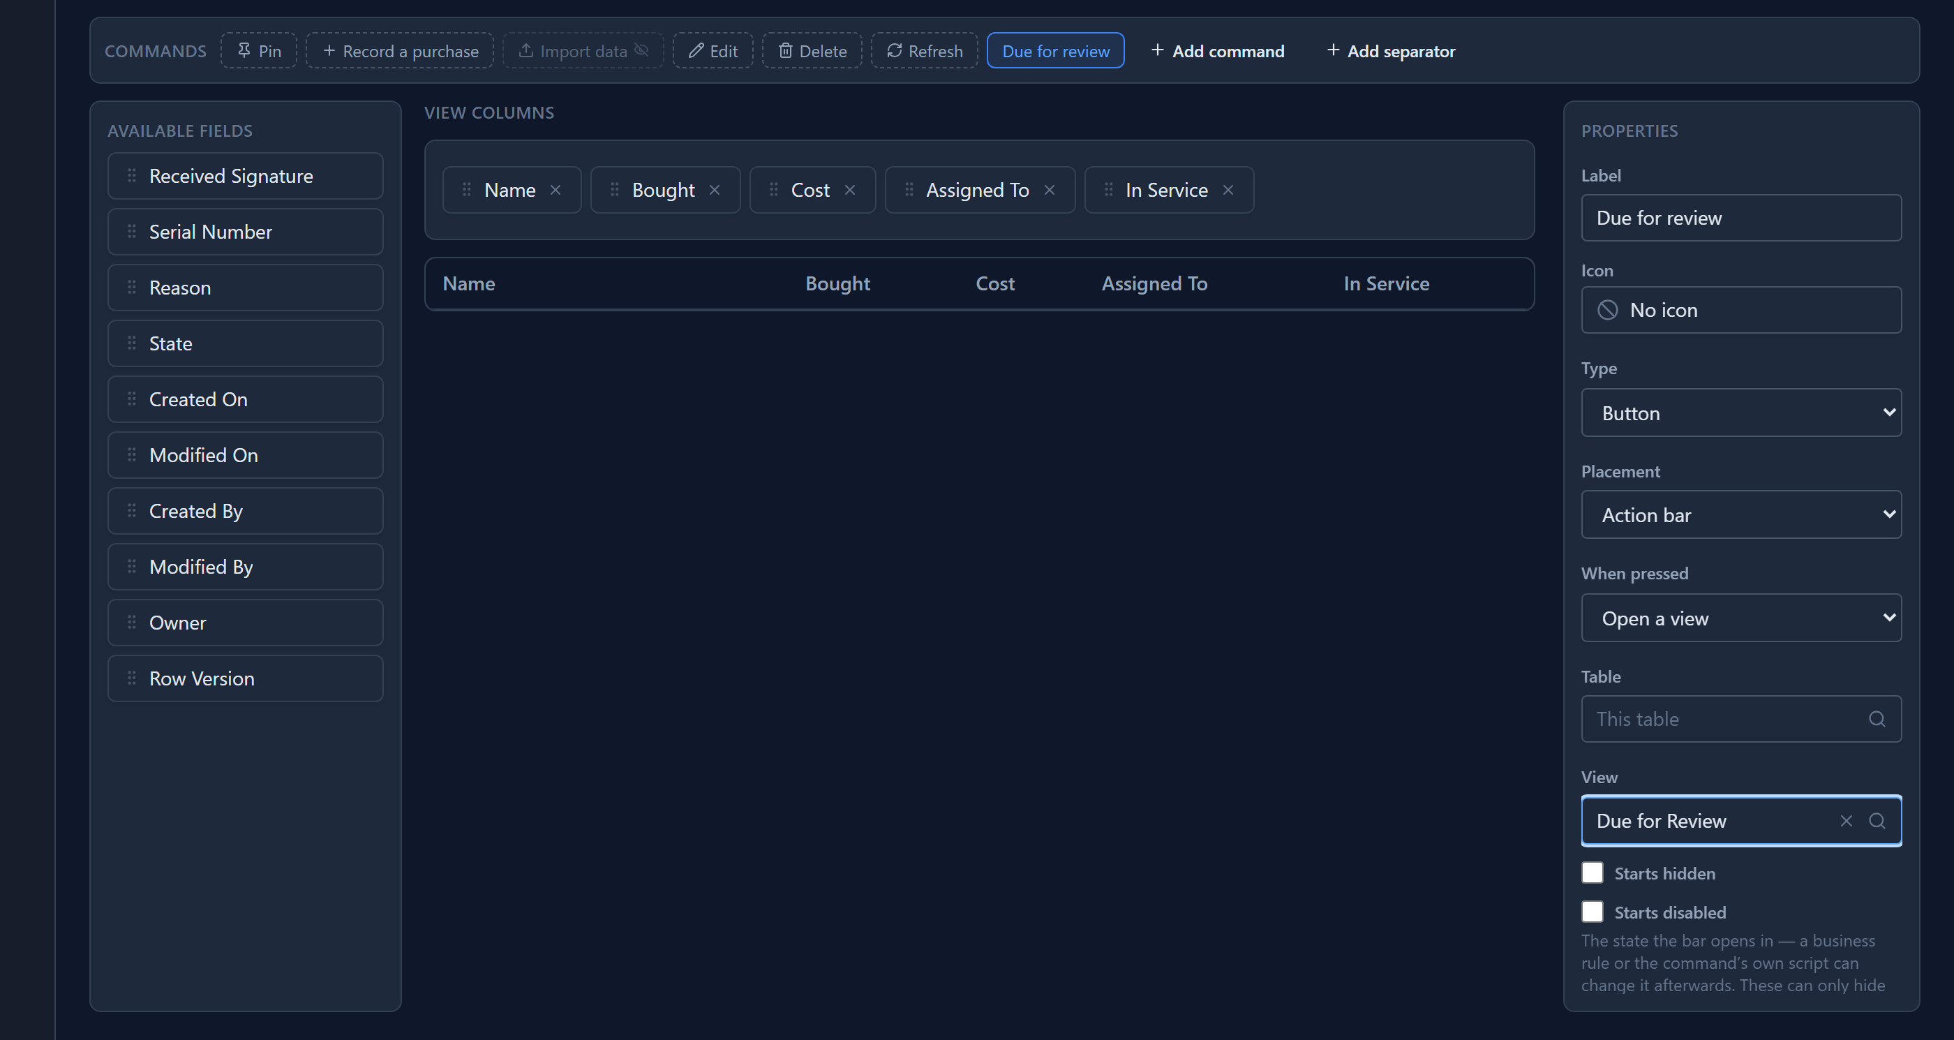Open the When pressed dropdown
The image size is (1954, 1040).
[1741, 618]
